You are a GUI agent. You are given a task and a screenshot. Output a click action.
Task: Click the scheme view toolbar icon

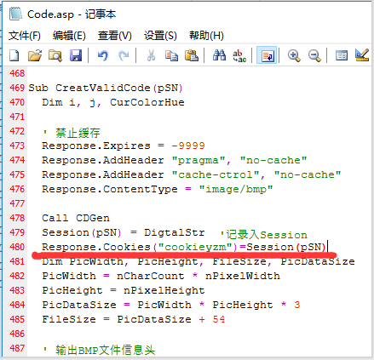coord(342,55)
